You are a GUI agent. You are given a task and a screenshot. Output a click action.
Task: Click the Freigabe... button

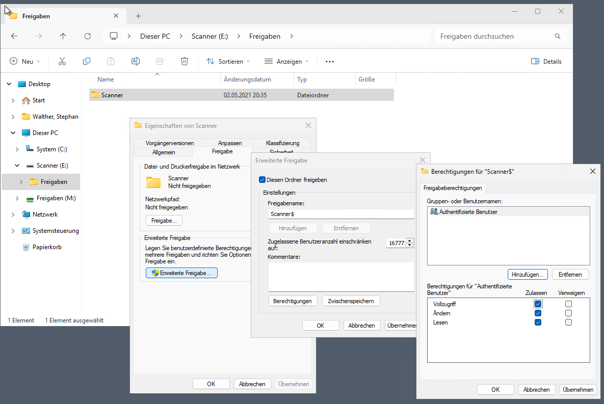pos(164,221)
